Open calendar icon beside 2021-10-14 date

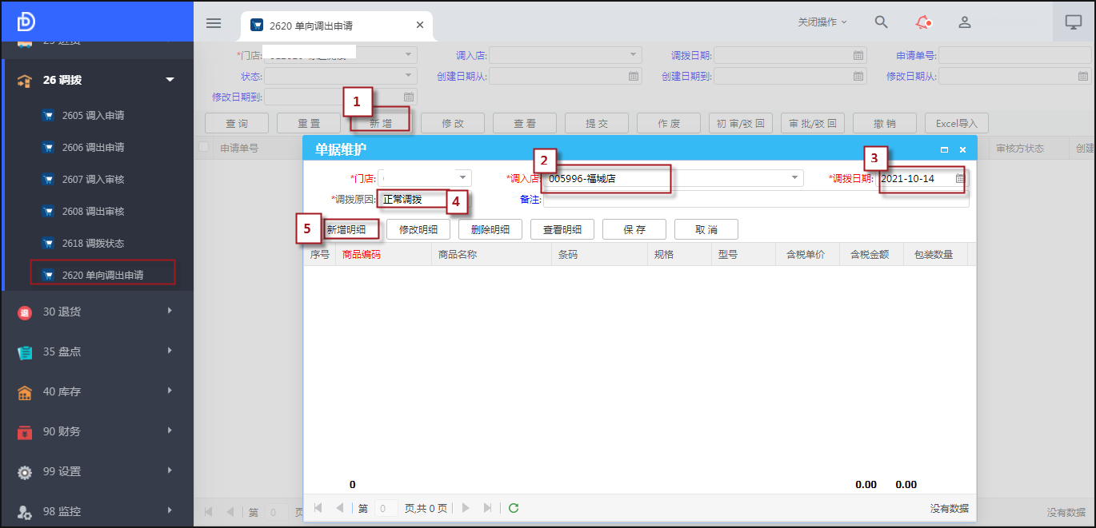pyautogui.click(x=960, y=179)
